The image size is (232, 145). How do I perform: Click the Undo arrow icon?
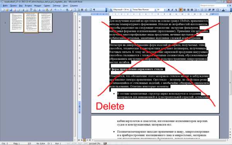click(x=55, y=10)
